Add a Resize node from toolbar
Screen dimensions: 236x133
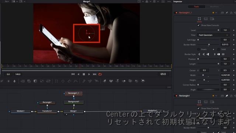click(42, 81)
